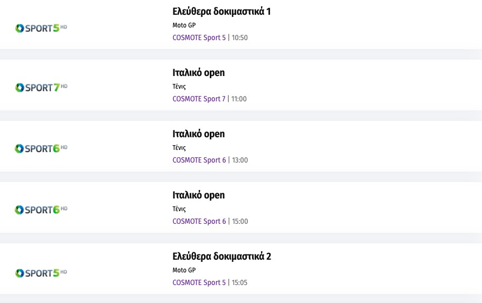
Task: Click the 10:50 broadcast time
Action: pyautogui.click(x=240, y=38)
